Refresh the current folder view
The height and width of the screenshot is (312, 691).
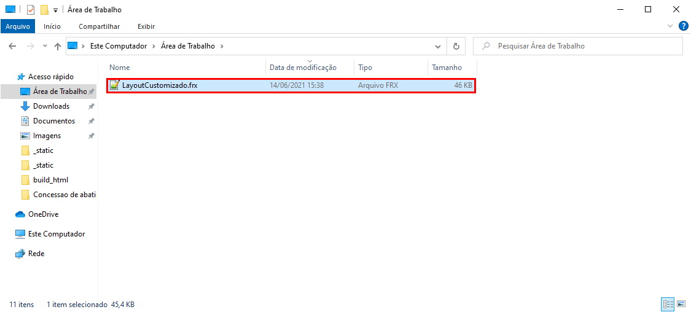[456, 46]
